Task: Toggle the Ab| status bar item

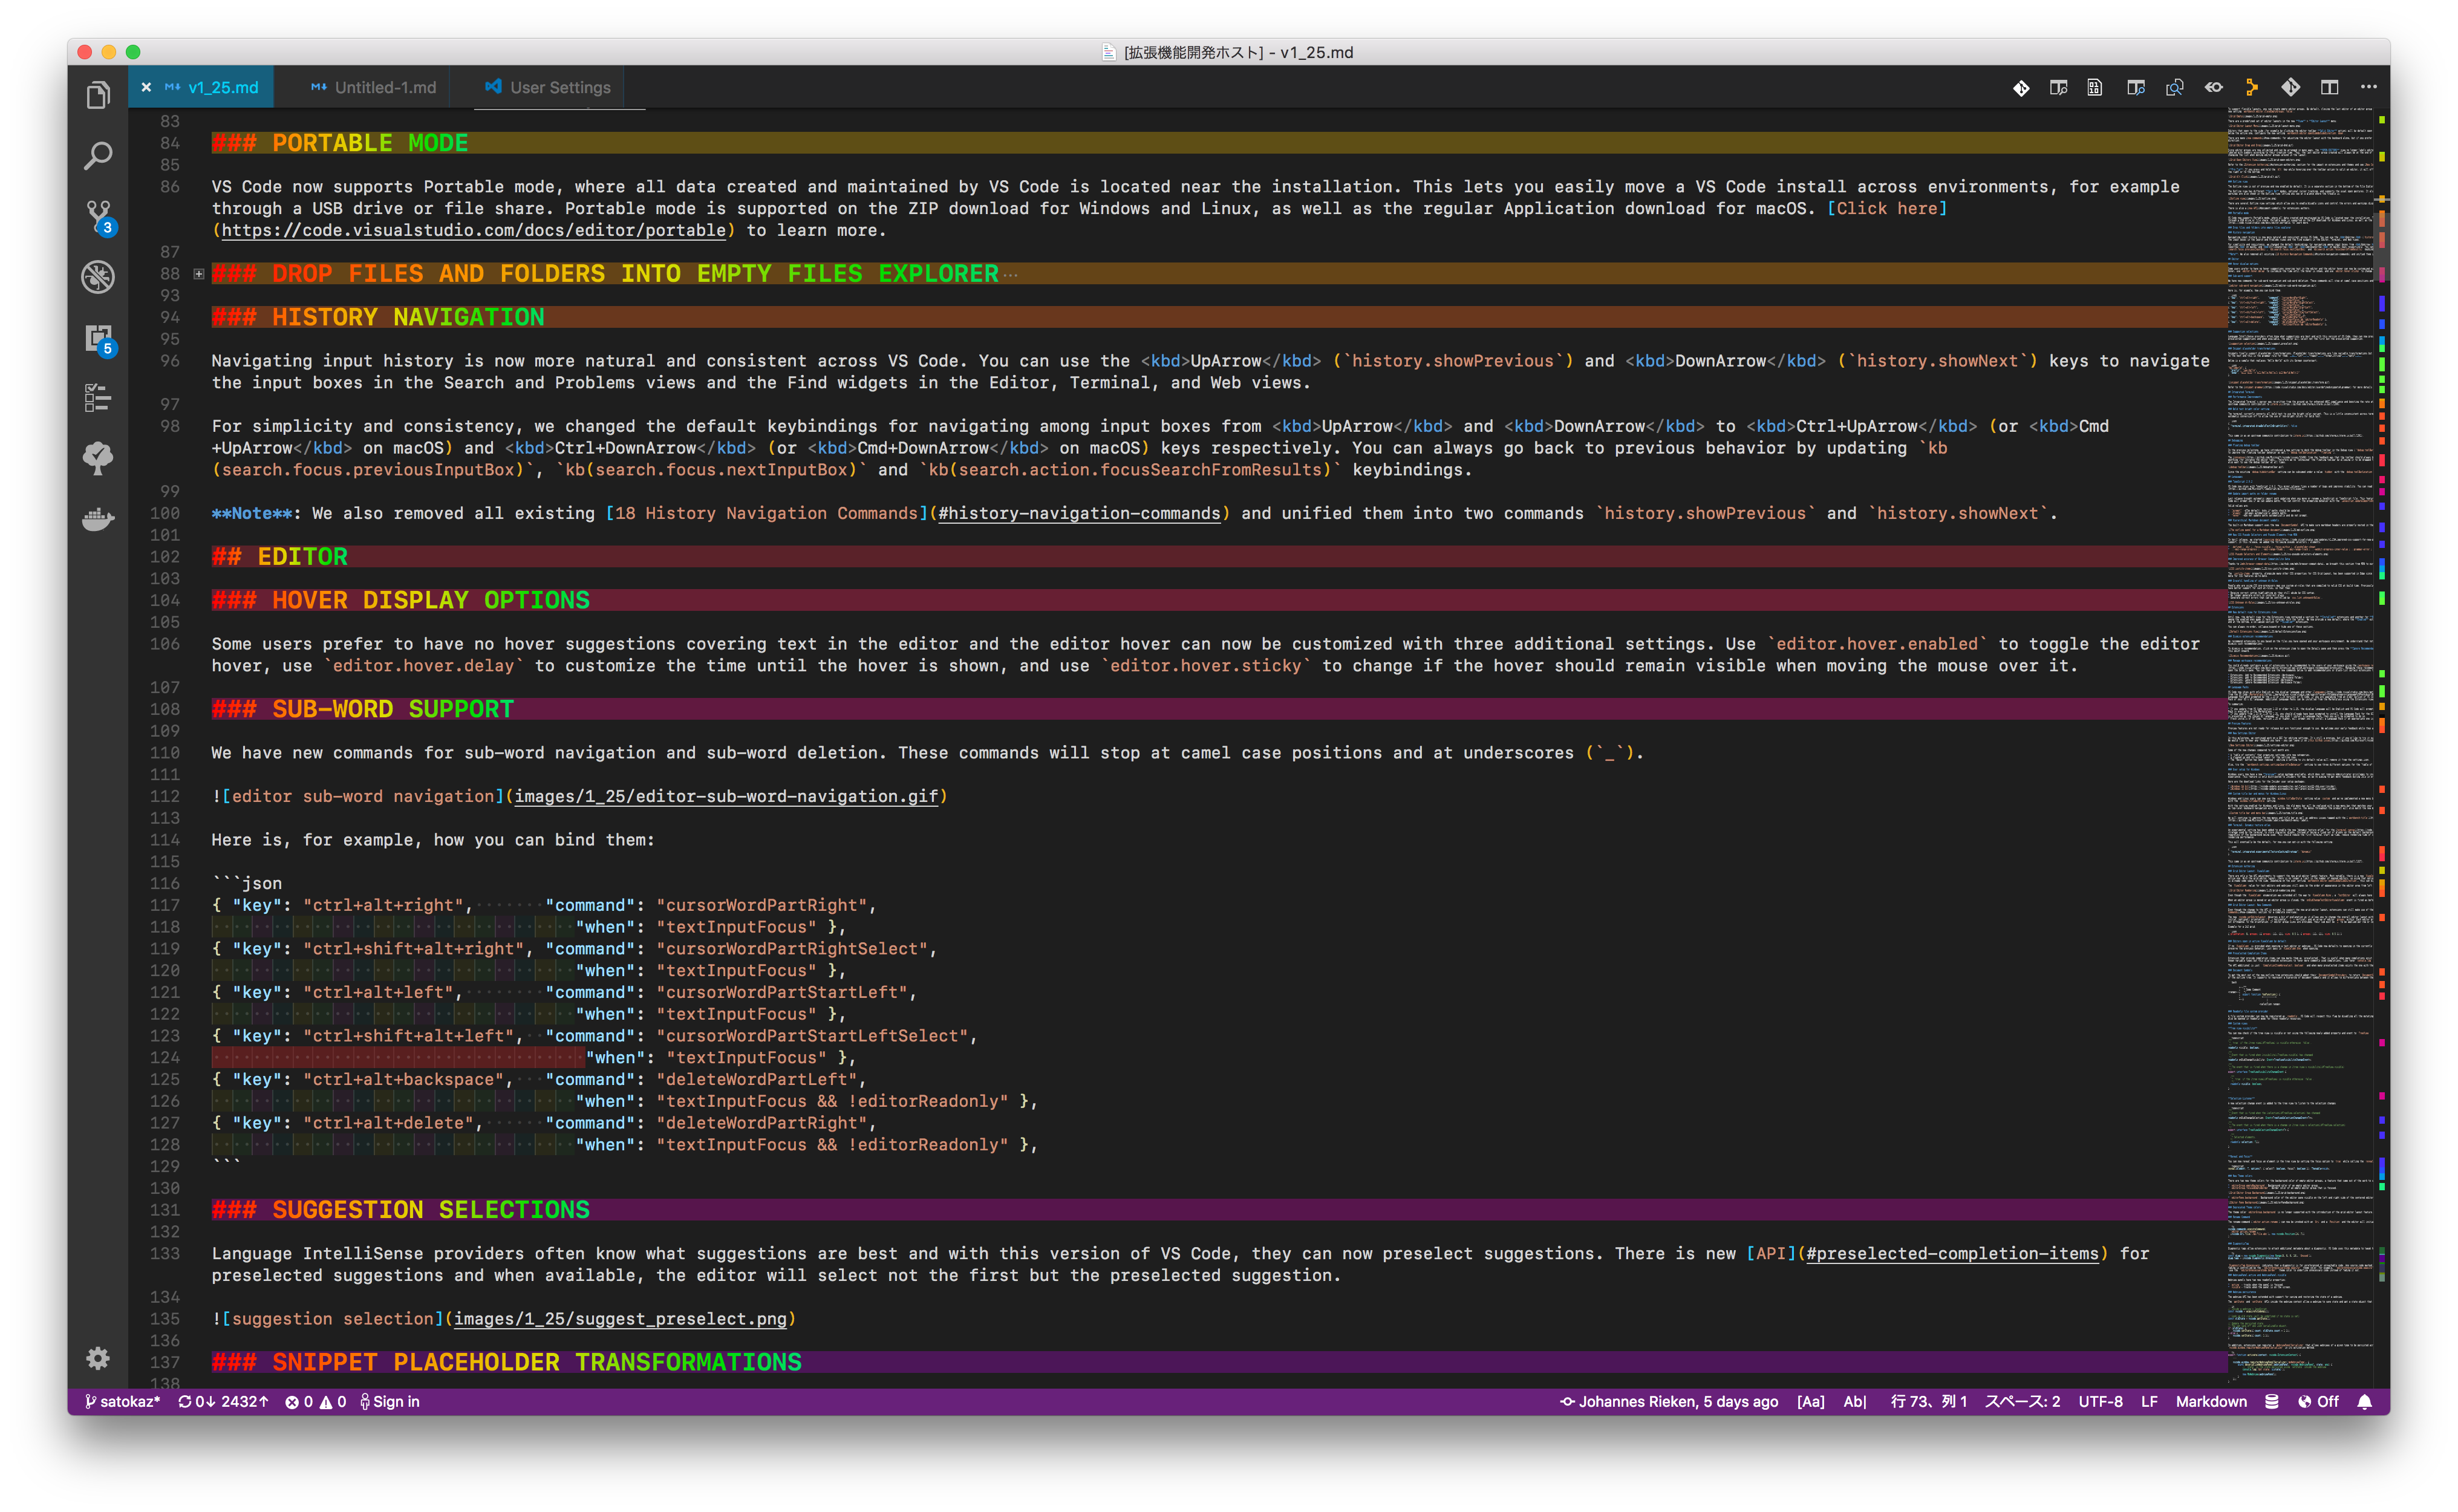Action: click(1854, 1401)
